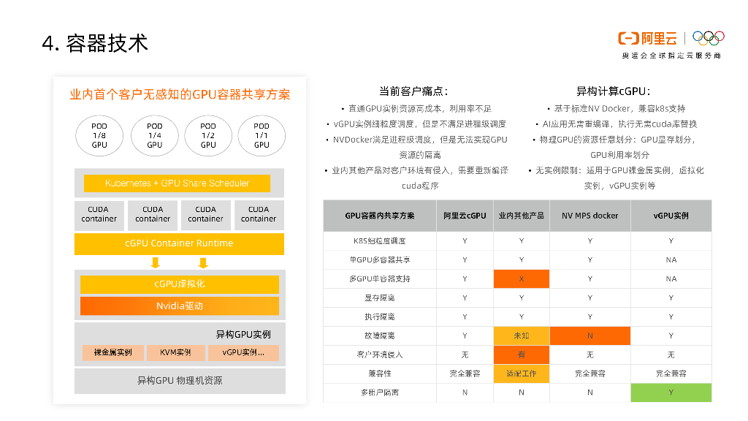Click the orange 有 cell
The height and width of the screenshot is (421, 748).
coord(522,354)
